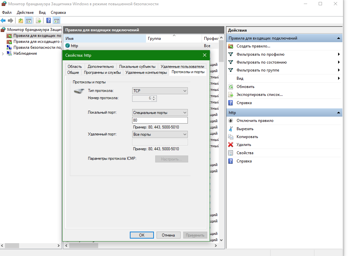
Task: Click the Cut scissors icon
Action: [231, 129]
